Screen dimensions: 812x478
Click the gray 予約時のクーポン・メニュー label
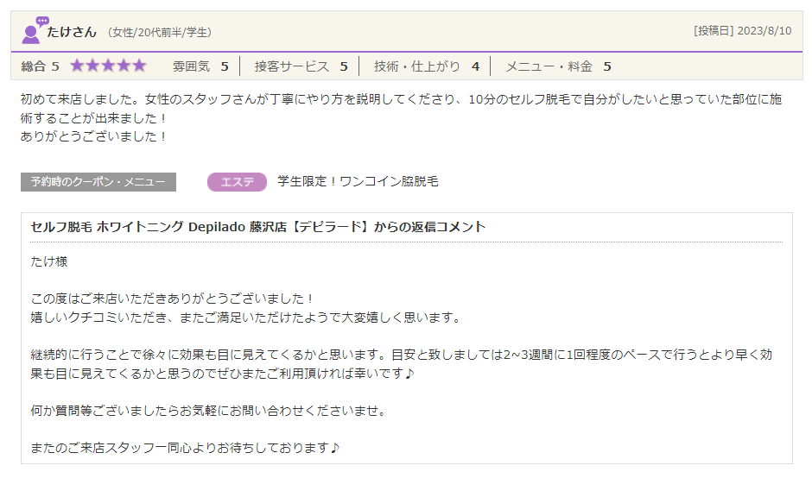click(x=98, y=182)
